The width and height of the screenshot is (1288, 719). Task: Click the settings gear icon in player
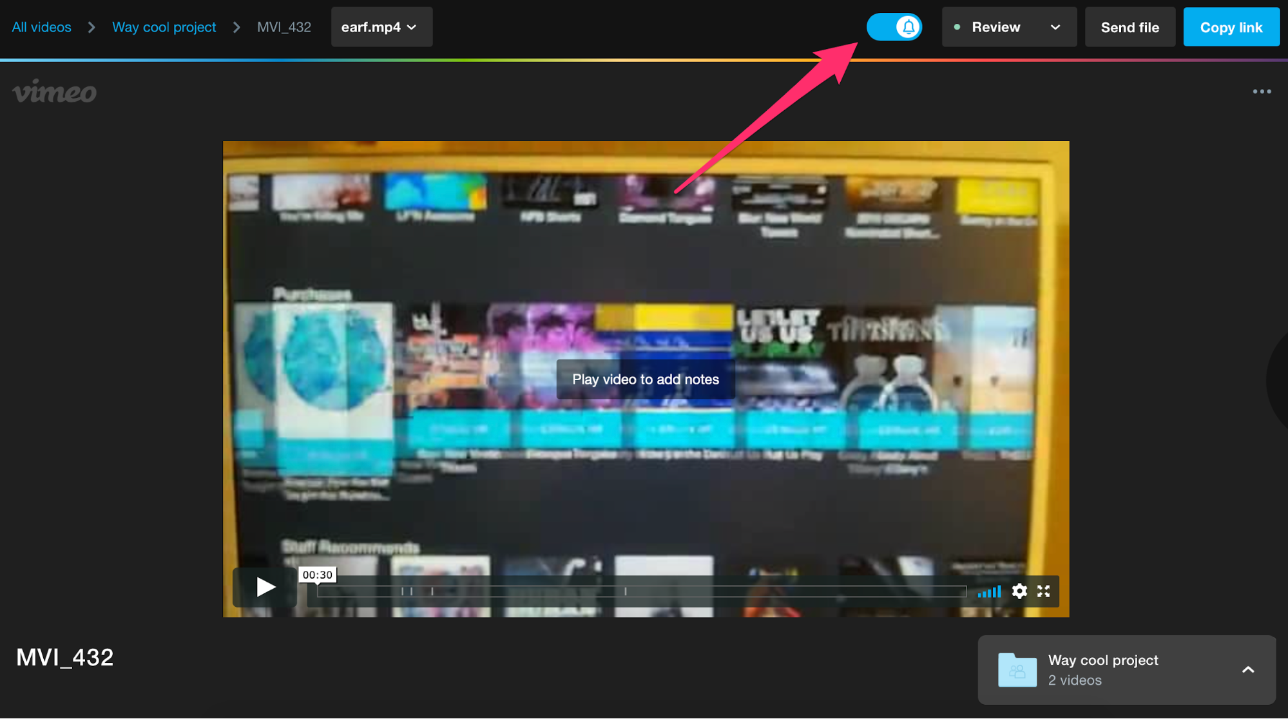pyautogui.click(x=1018, y=591)
